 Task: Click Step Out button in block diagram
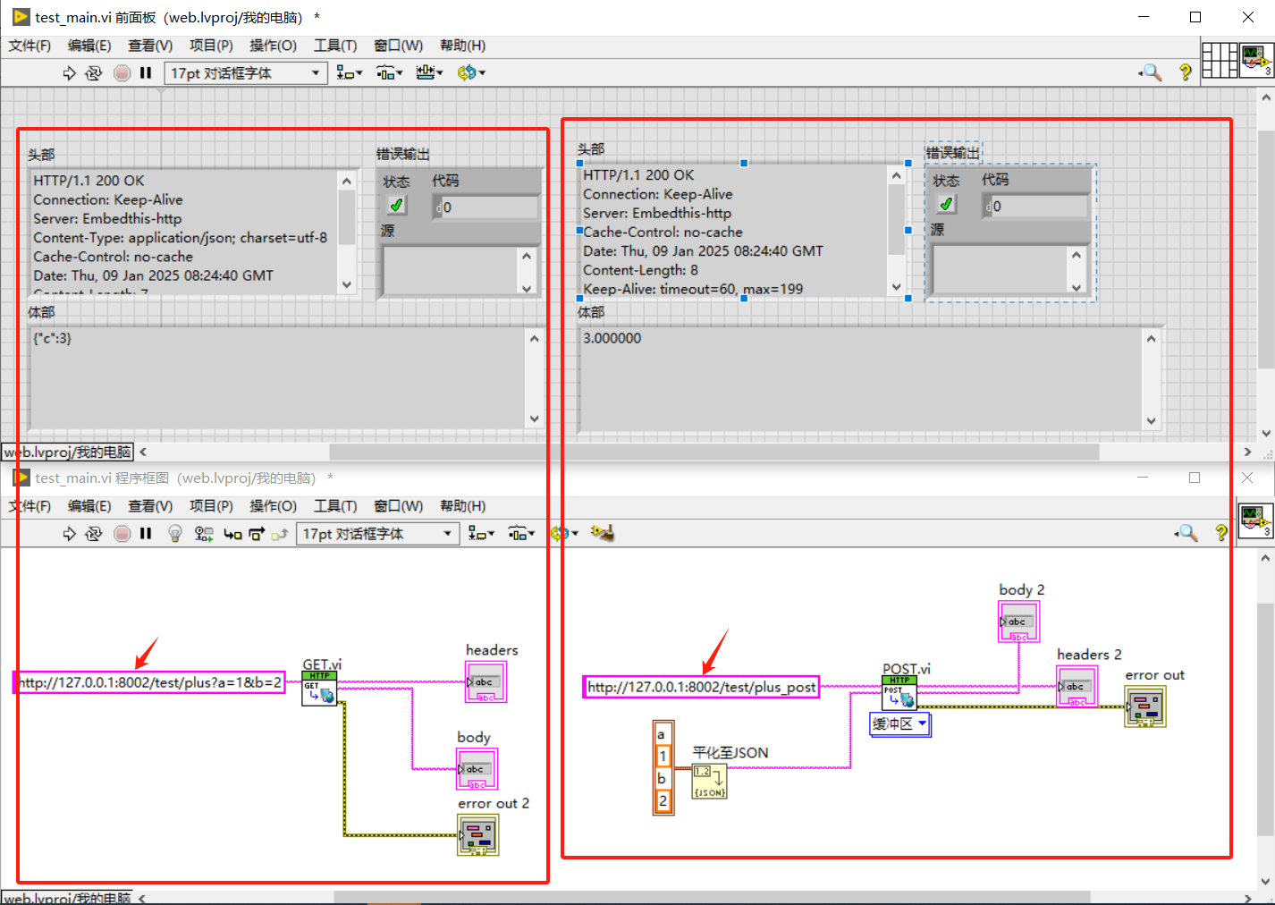click(280, 534)
